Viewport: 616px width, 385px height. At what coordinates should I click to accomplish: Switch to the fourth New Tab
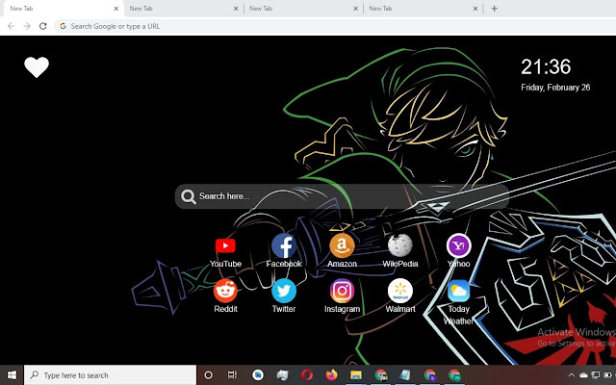click(423, 9)
